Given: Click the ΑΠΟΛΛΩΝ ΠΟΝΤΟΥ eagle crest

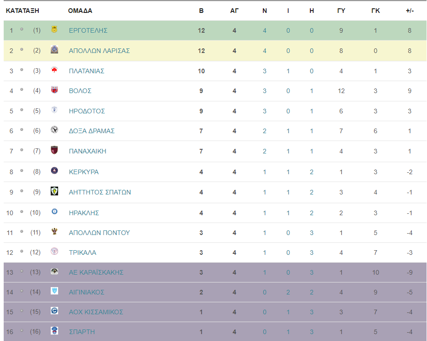Looking at the screenshot, I should pos(54,231).
